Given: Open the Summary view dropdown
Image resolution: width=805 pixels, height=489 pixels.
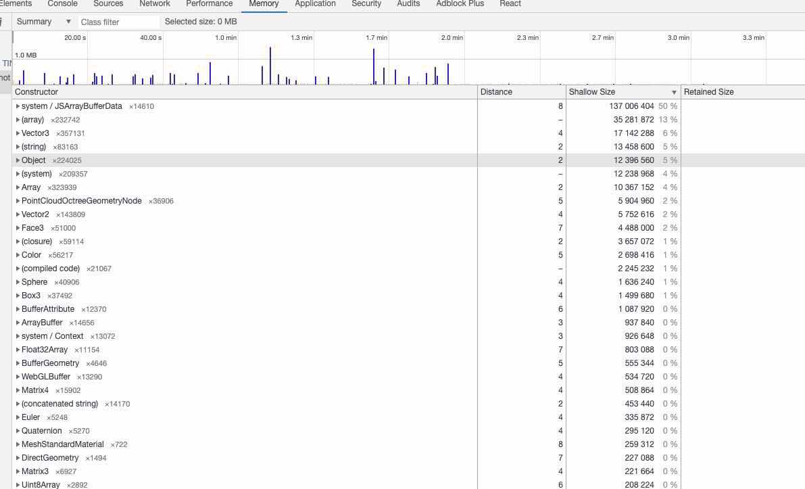Looking at the screenshot, I should point(43,22).
